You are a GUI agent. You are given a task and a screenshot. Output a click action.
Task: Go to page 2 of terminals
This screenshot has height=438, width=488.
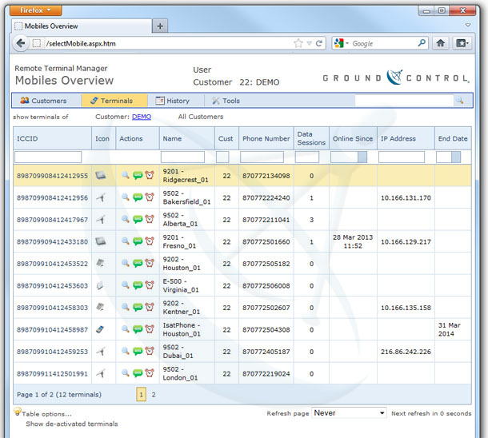(154, 395)
